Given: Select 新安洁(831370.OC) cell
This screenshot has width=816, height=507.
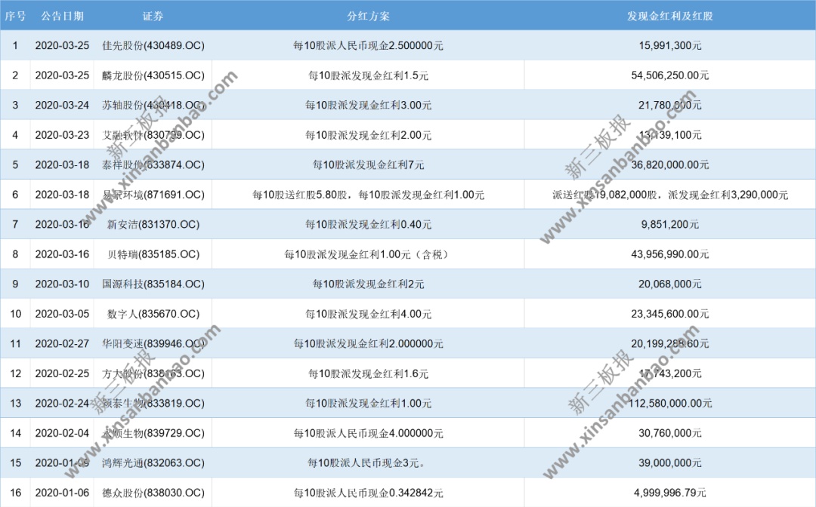Looking at the screenshot, I should [153, 224].
